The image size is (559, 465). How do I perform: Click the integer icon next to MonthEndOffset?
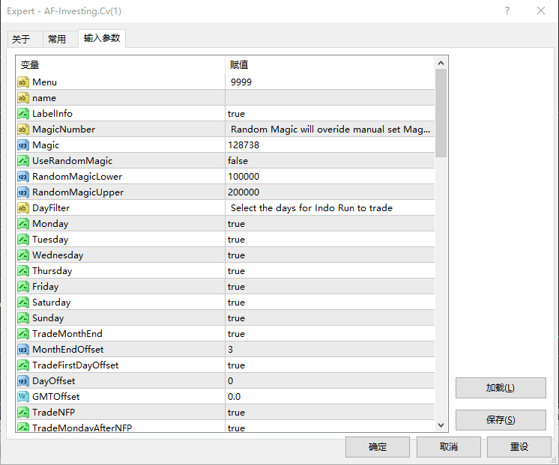click(23, 349)
